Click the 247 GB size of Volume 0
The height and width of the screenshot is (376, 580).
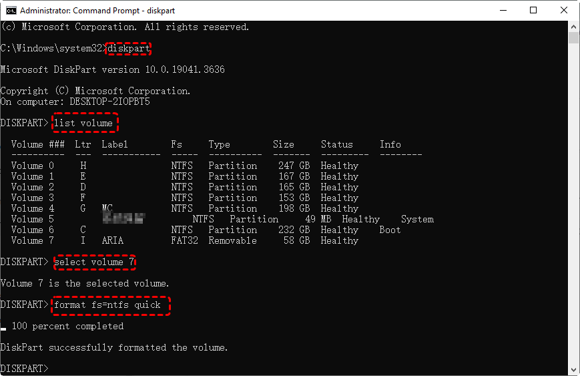click(x=294, y=166)
